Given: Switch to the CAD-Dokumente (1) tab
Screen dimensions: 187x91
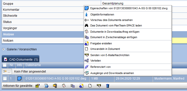Looking at the screenshot, I should point(21,59).
